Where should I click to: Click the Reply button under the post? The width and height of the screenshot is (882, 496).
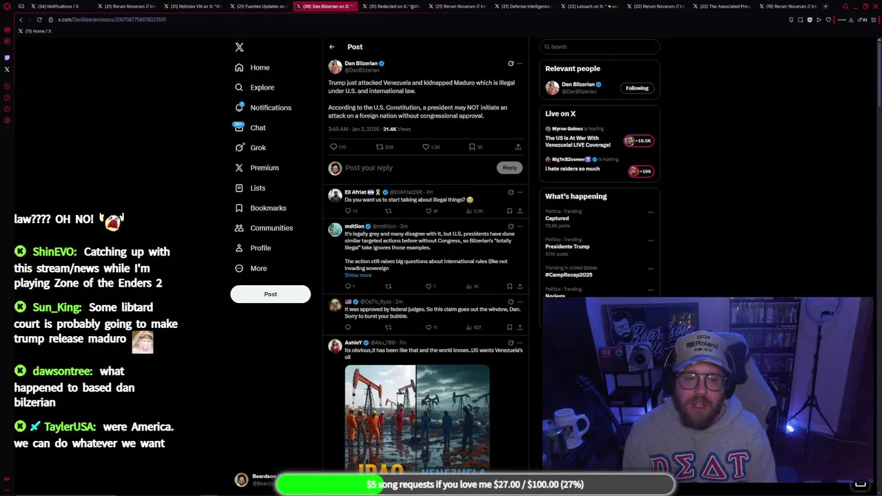(509, 167)
